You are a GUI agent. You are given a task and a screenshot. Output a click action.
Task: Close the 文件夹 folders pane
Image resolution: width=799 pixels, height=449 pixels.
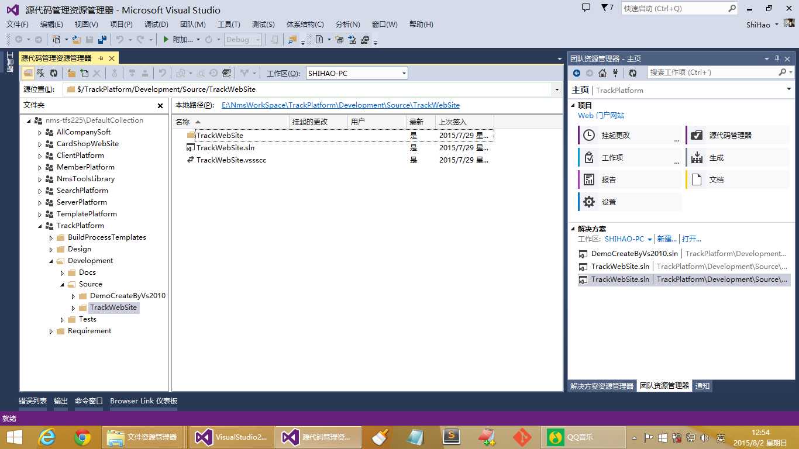(x=160, y=106)
